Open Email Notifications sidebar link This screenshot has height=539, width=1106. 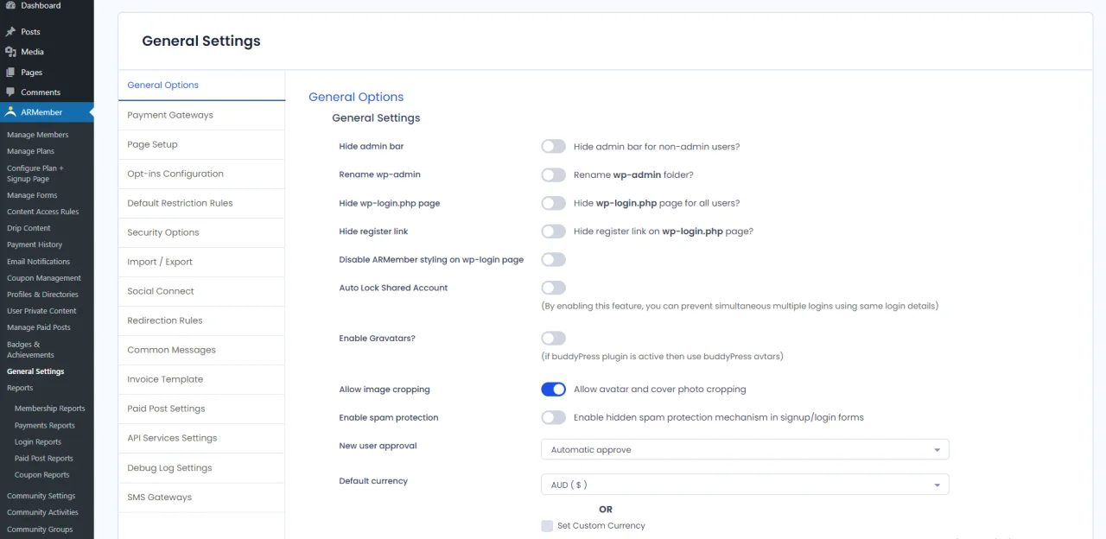39,261
